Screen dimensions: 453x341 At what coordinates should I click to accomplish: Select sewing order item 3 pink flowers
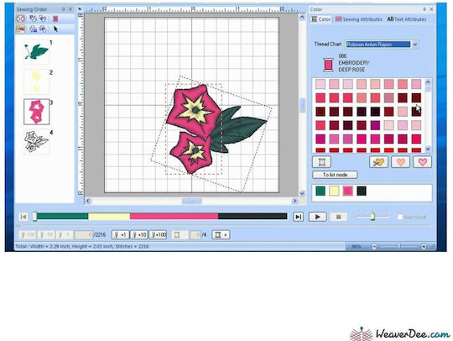[37, 112]
